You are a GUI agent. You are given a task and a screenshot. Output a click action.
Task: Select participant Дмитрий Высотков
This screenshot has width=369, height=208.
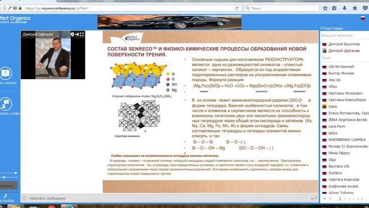click(344, 44)
